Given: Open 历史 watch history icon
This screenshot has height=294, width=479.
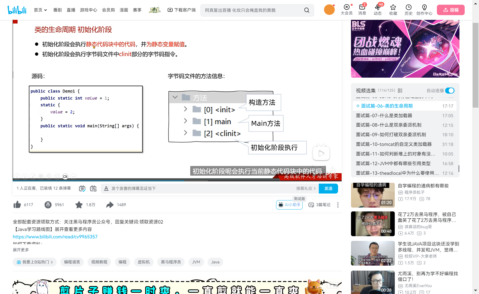Looking at the screenshot, I should 409,10.
